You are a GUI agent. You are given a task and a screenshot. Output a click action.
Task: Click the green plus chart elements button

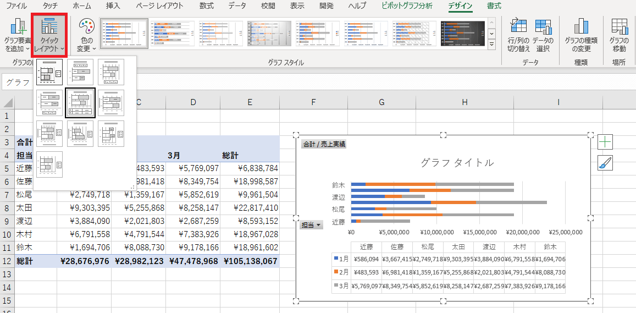pos(605,142)
